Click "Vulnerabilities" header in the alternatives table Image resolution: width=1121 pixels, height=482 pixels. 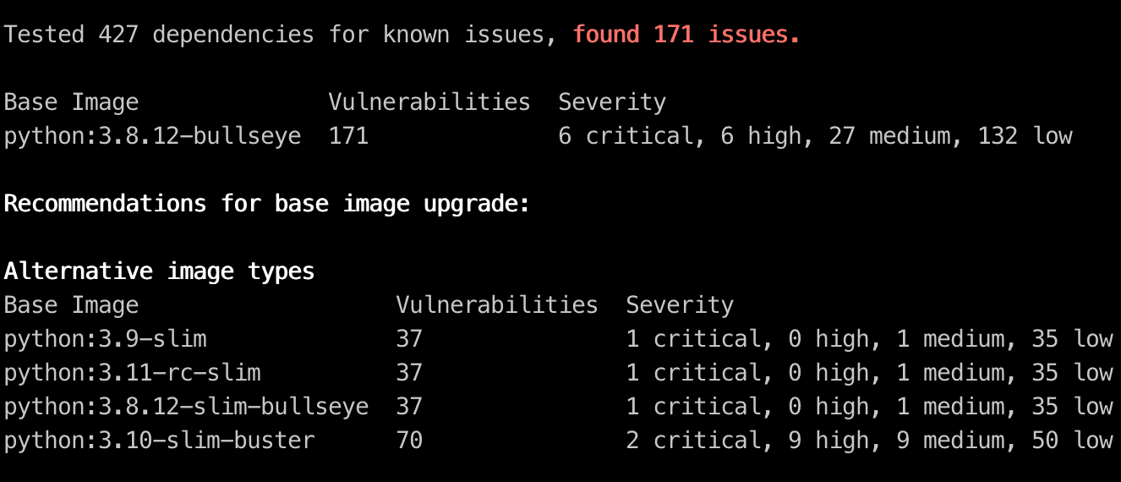coord(497,305)
